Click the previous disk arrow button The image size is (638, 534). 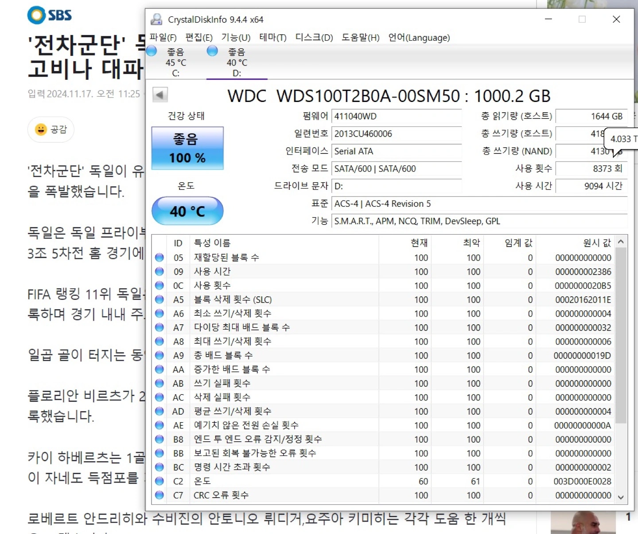[x=160, y=94]
